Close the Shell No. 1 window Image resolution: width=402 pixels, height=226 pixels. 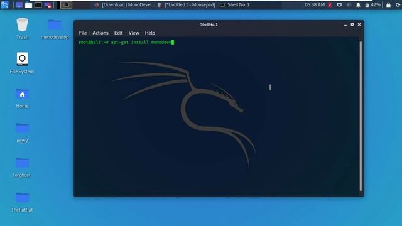pyautogui.click(x=359, y=24)
